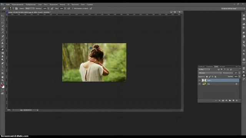Screen dimensions: 246x138
Task: Click the foreground color swatch
Action: point(2,85)
